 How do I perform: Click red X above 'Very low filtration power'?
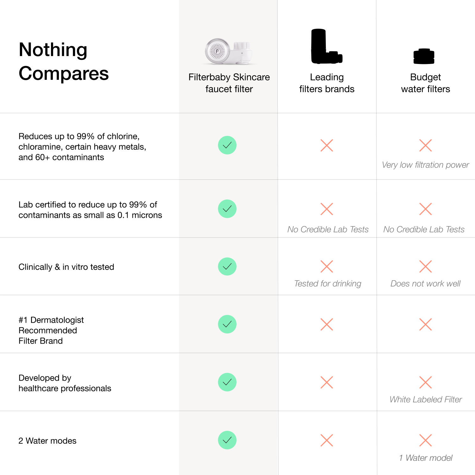426,145
